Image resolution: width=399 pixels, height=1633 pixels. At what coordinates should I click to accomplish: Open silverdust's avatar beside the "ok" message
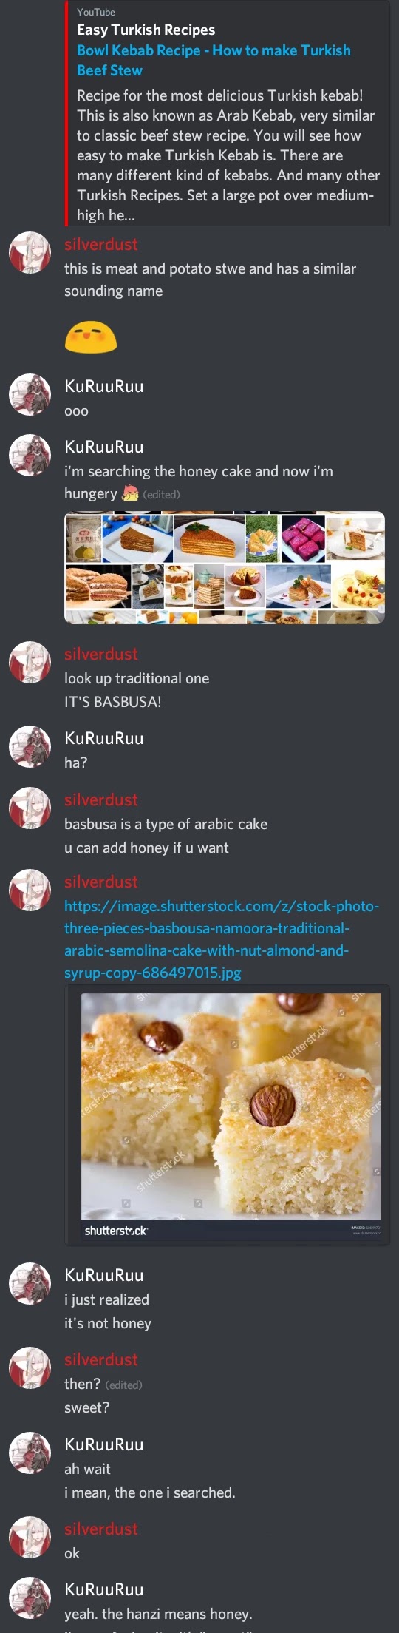tap(30, 1538)
